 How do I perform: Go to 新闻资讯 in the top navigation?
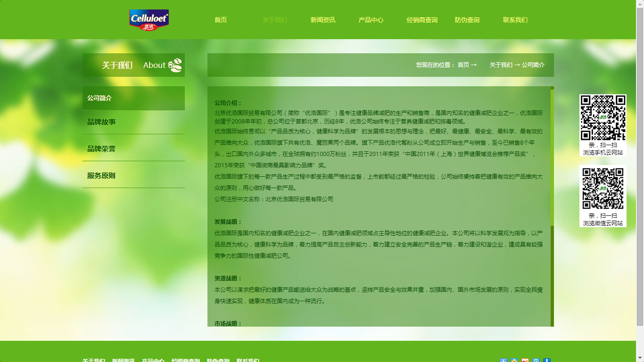click(323, 20)
